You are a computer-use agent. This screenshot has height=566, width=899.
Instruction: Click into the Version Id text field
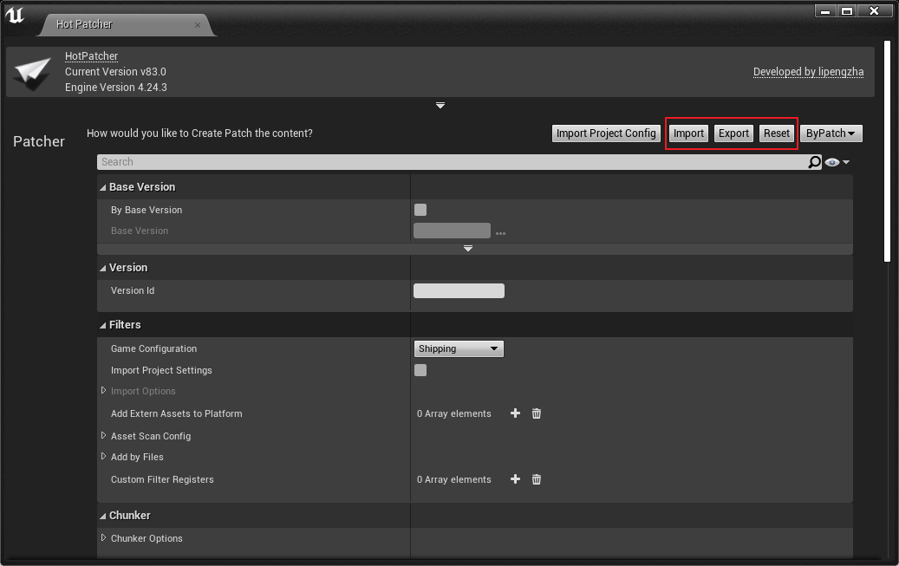click(459, 291)
